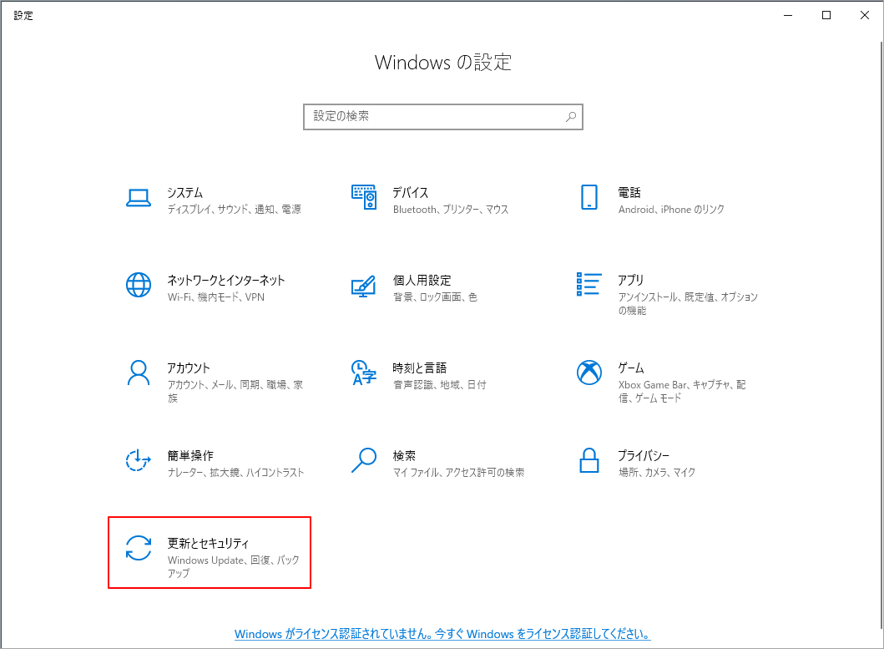
Task: Open the 検索 magnifying glass icon
Action: coord(364,460)
